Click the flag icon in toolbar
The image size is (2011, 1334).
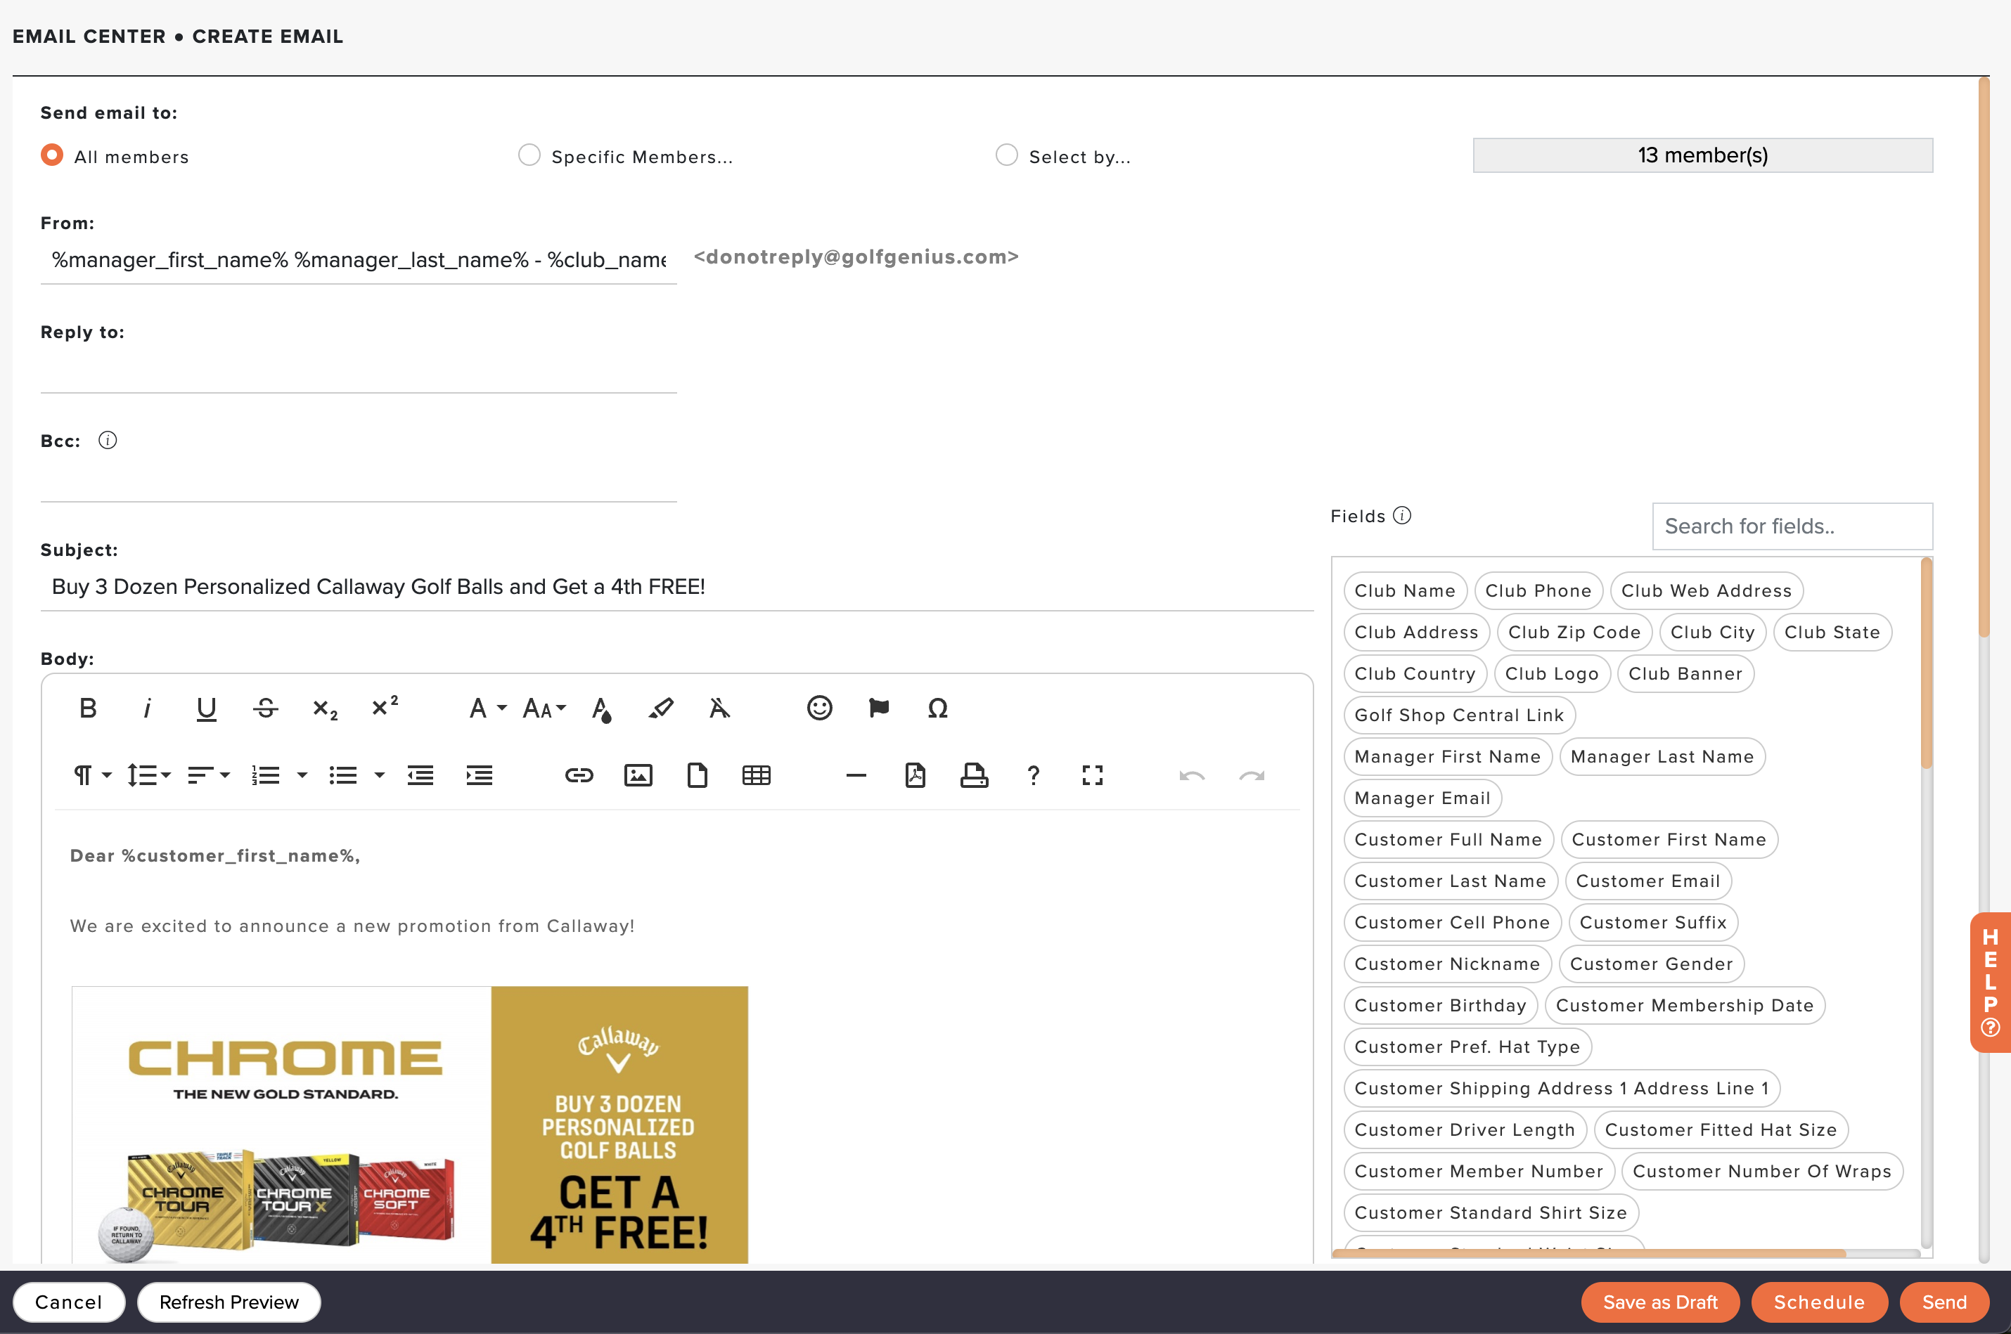879,708
